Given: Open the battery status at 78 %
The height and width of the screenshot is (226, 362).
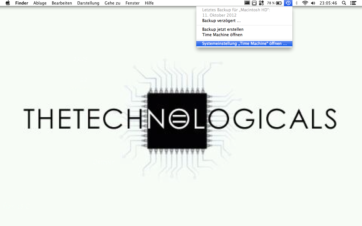Looking at the screenshot, I should click(x=275, y=3).
